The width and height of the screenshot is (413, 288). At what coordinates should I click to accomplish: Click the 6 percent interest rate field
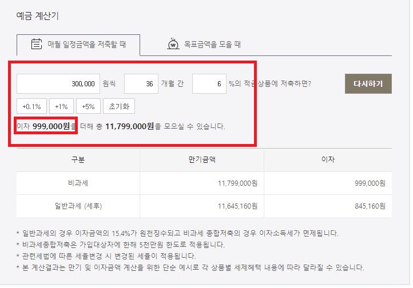[209, 84]
